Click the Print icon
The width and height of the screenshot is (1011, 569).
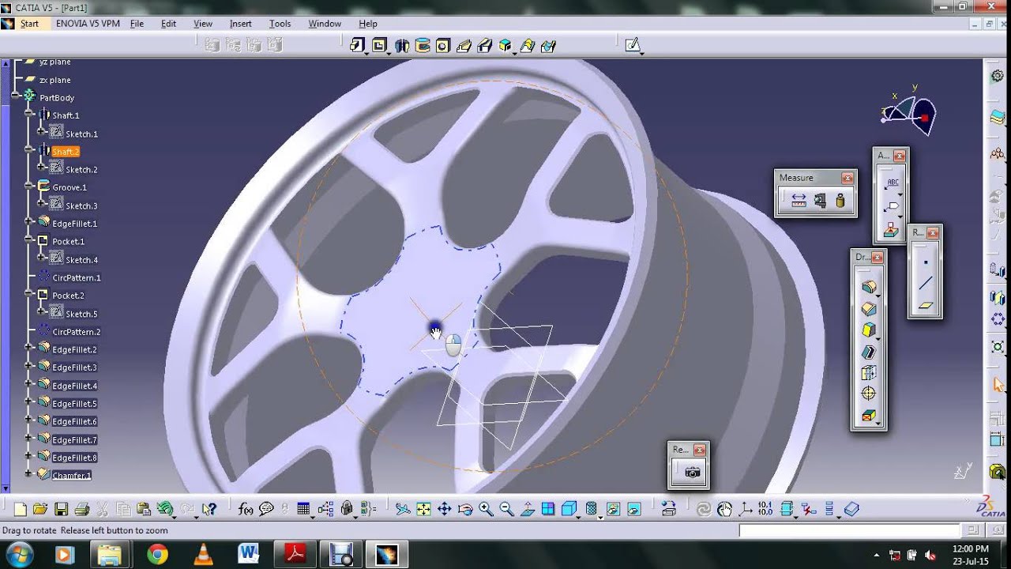[x=81, y=510]
